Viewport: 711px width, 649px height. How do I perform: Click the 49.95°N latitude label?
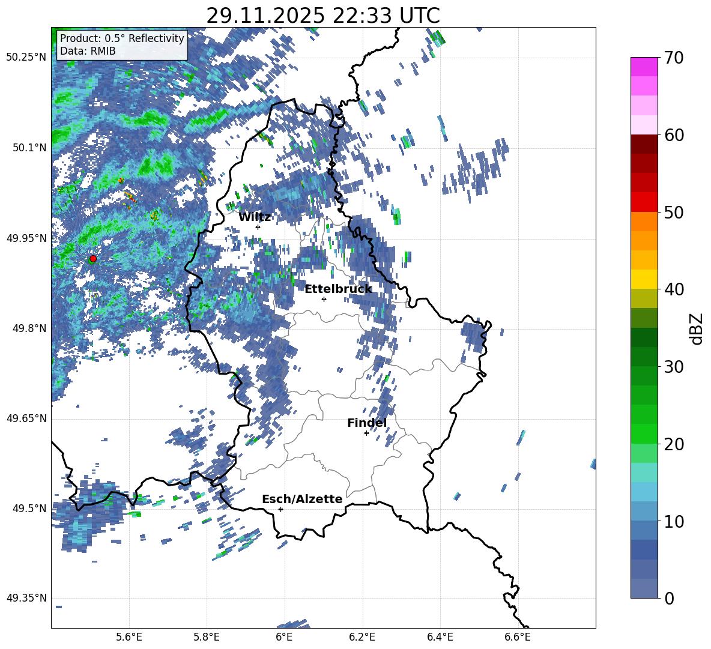(26, 238)
